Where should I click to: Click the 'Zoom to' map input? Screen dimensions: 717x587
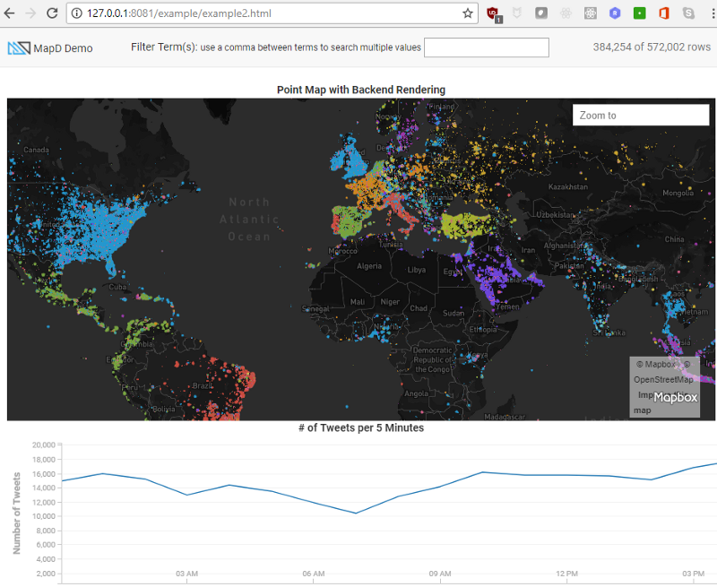[x=641, y=115]
